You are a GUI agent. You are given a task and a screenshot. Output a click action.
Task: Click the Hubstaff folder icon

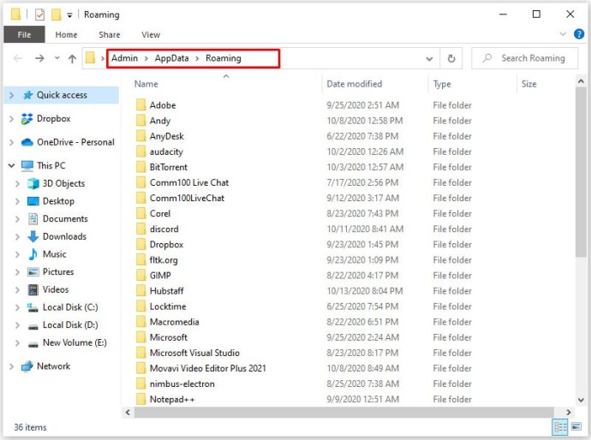point(141,291)
